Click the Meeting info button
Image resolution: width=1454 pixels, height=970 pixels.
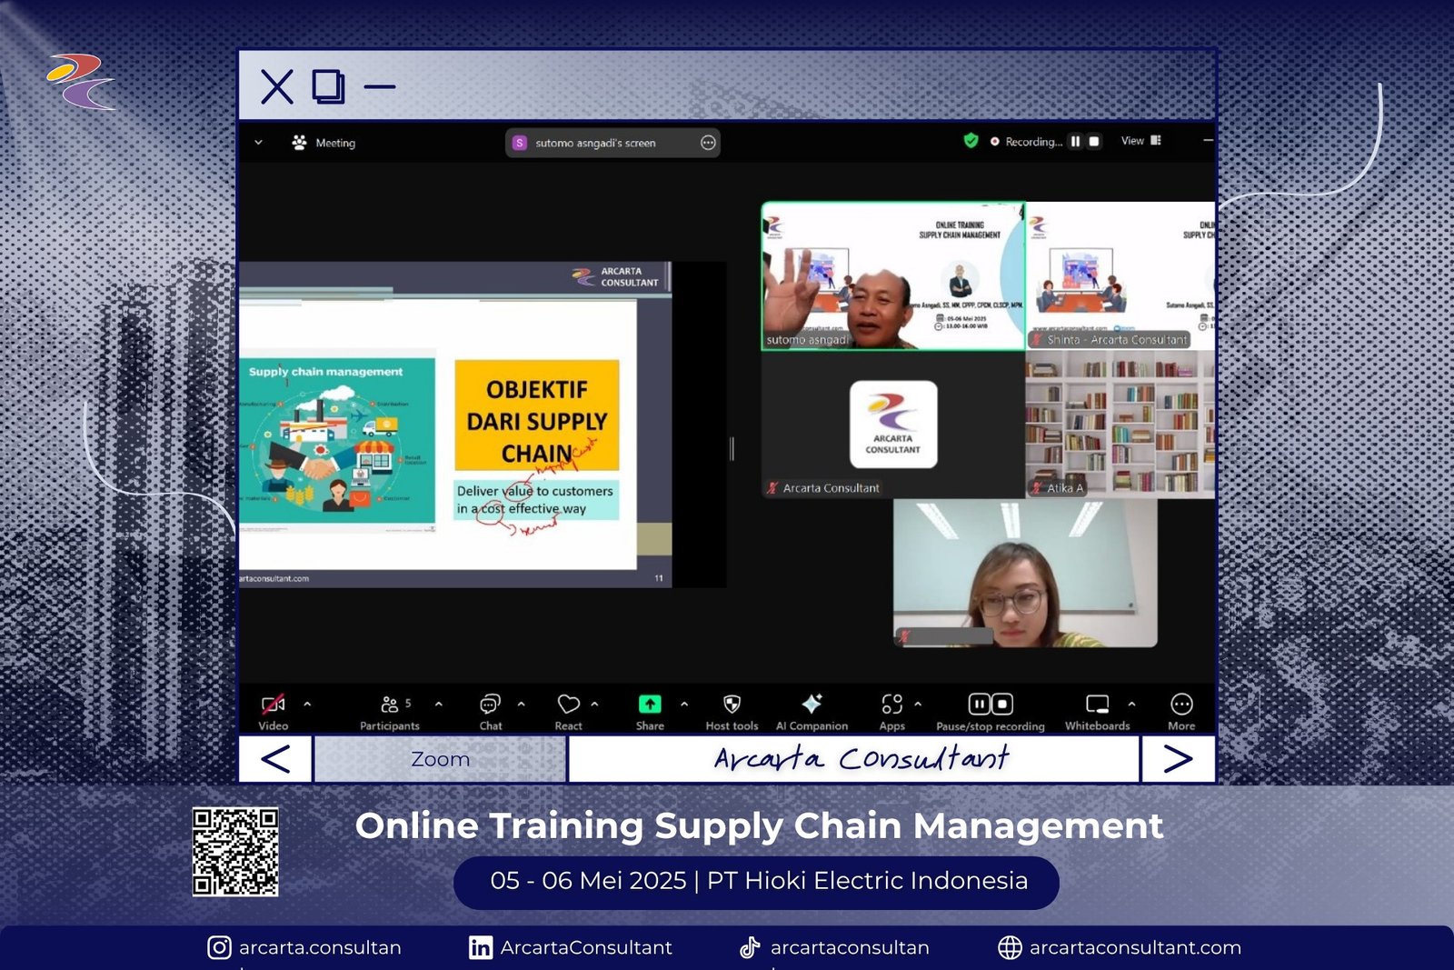coord(324,143)
